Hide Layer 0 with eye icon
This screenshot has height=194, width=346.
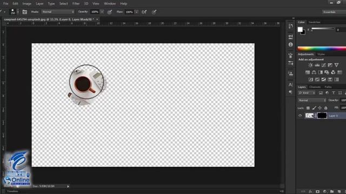pyautogui.click(x=300, y=115)
